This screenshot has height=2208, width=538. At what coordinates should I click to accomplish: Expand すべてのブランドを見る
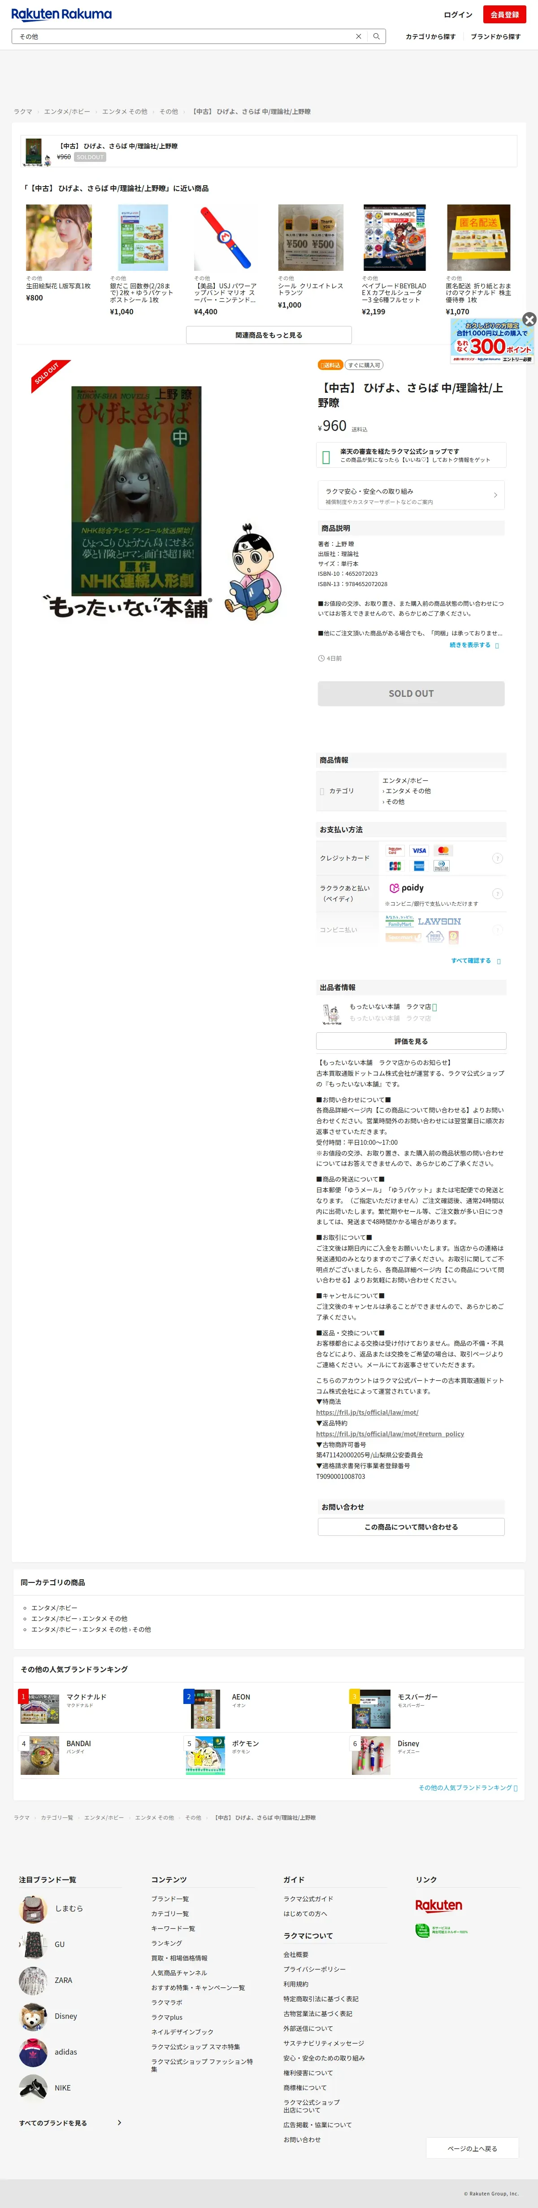tap(70, 2122)
